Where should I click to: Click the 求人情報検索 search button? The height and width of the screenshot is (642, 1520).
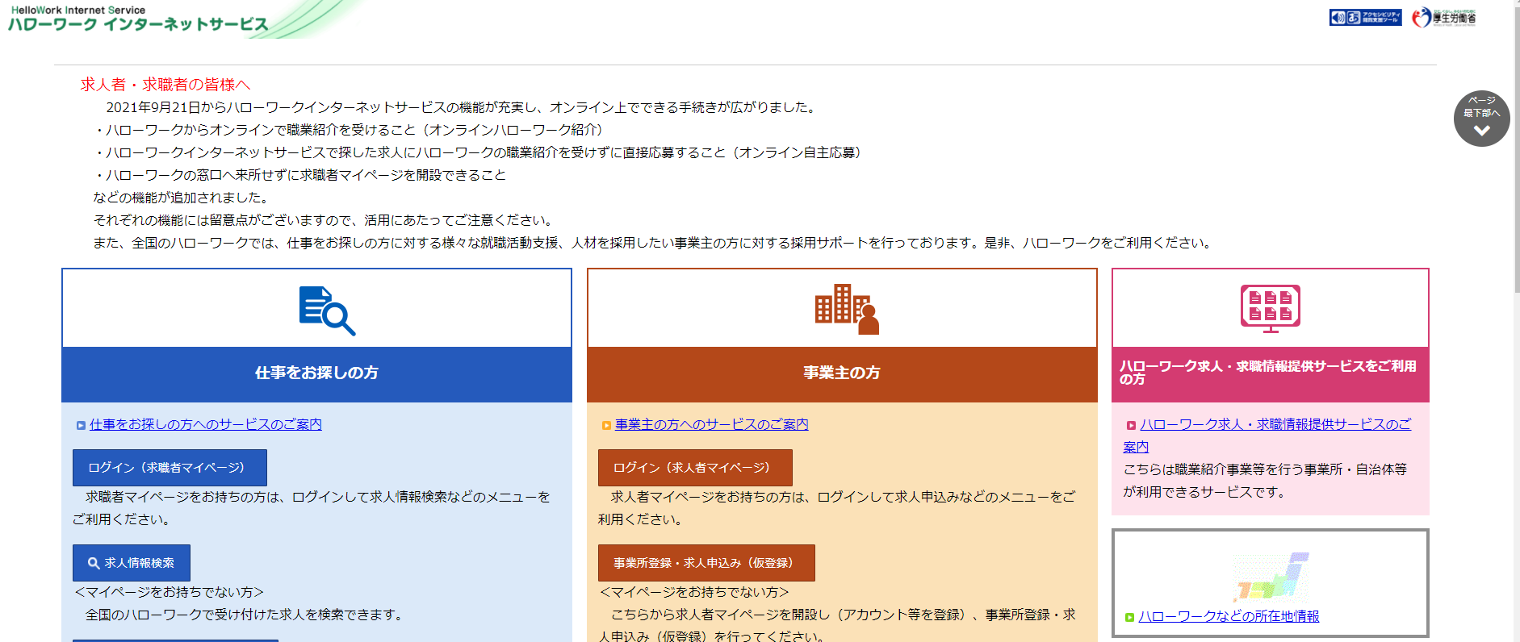pos(132,563)
